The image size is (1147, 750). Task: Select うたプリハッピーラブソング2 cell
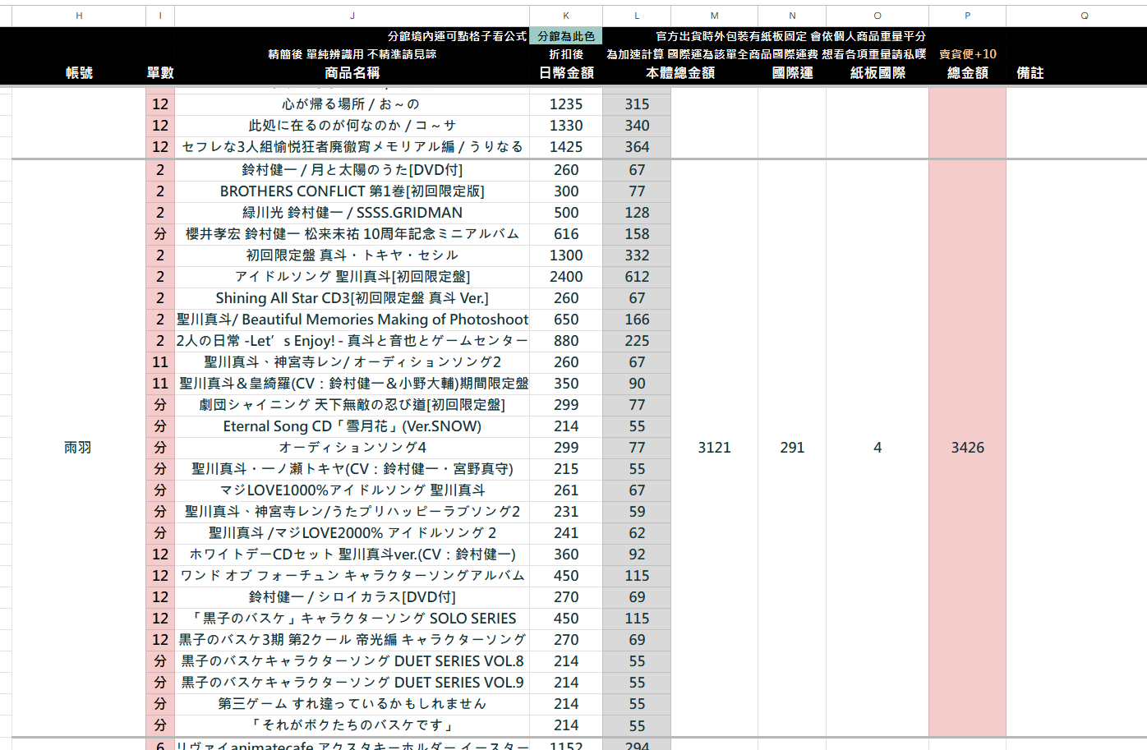pos(352,512)
